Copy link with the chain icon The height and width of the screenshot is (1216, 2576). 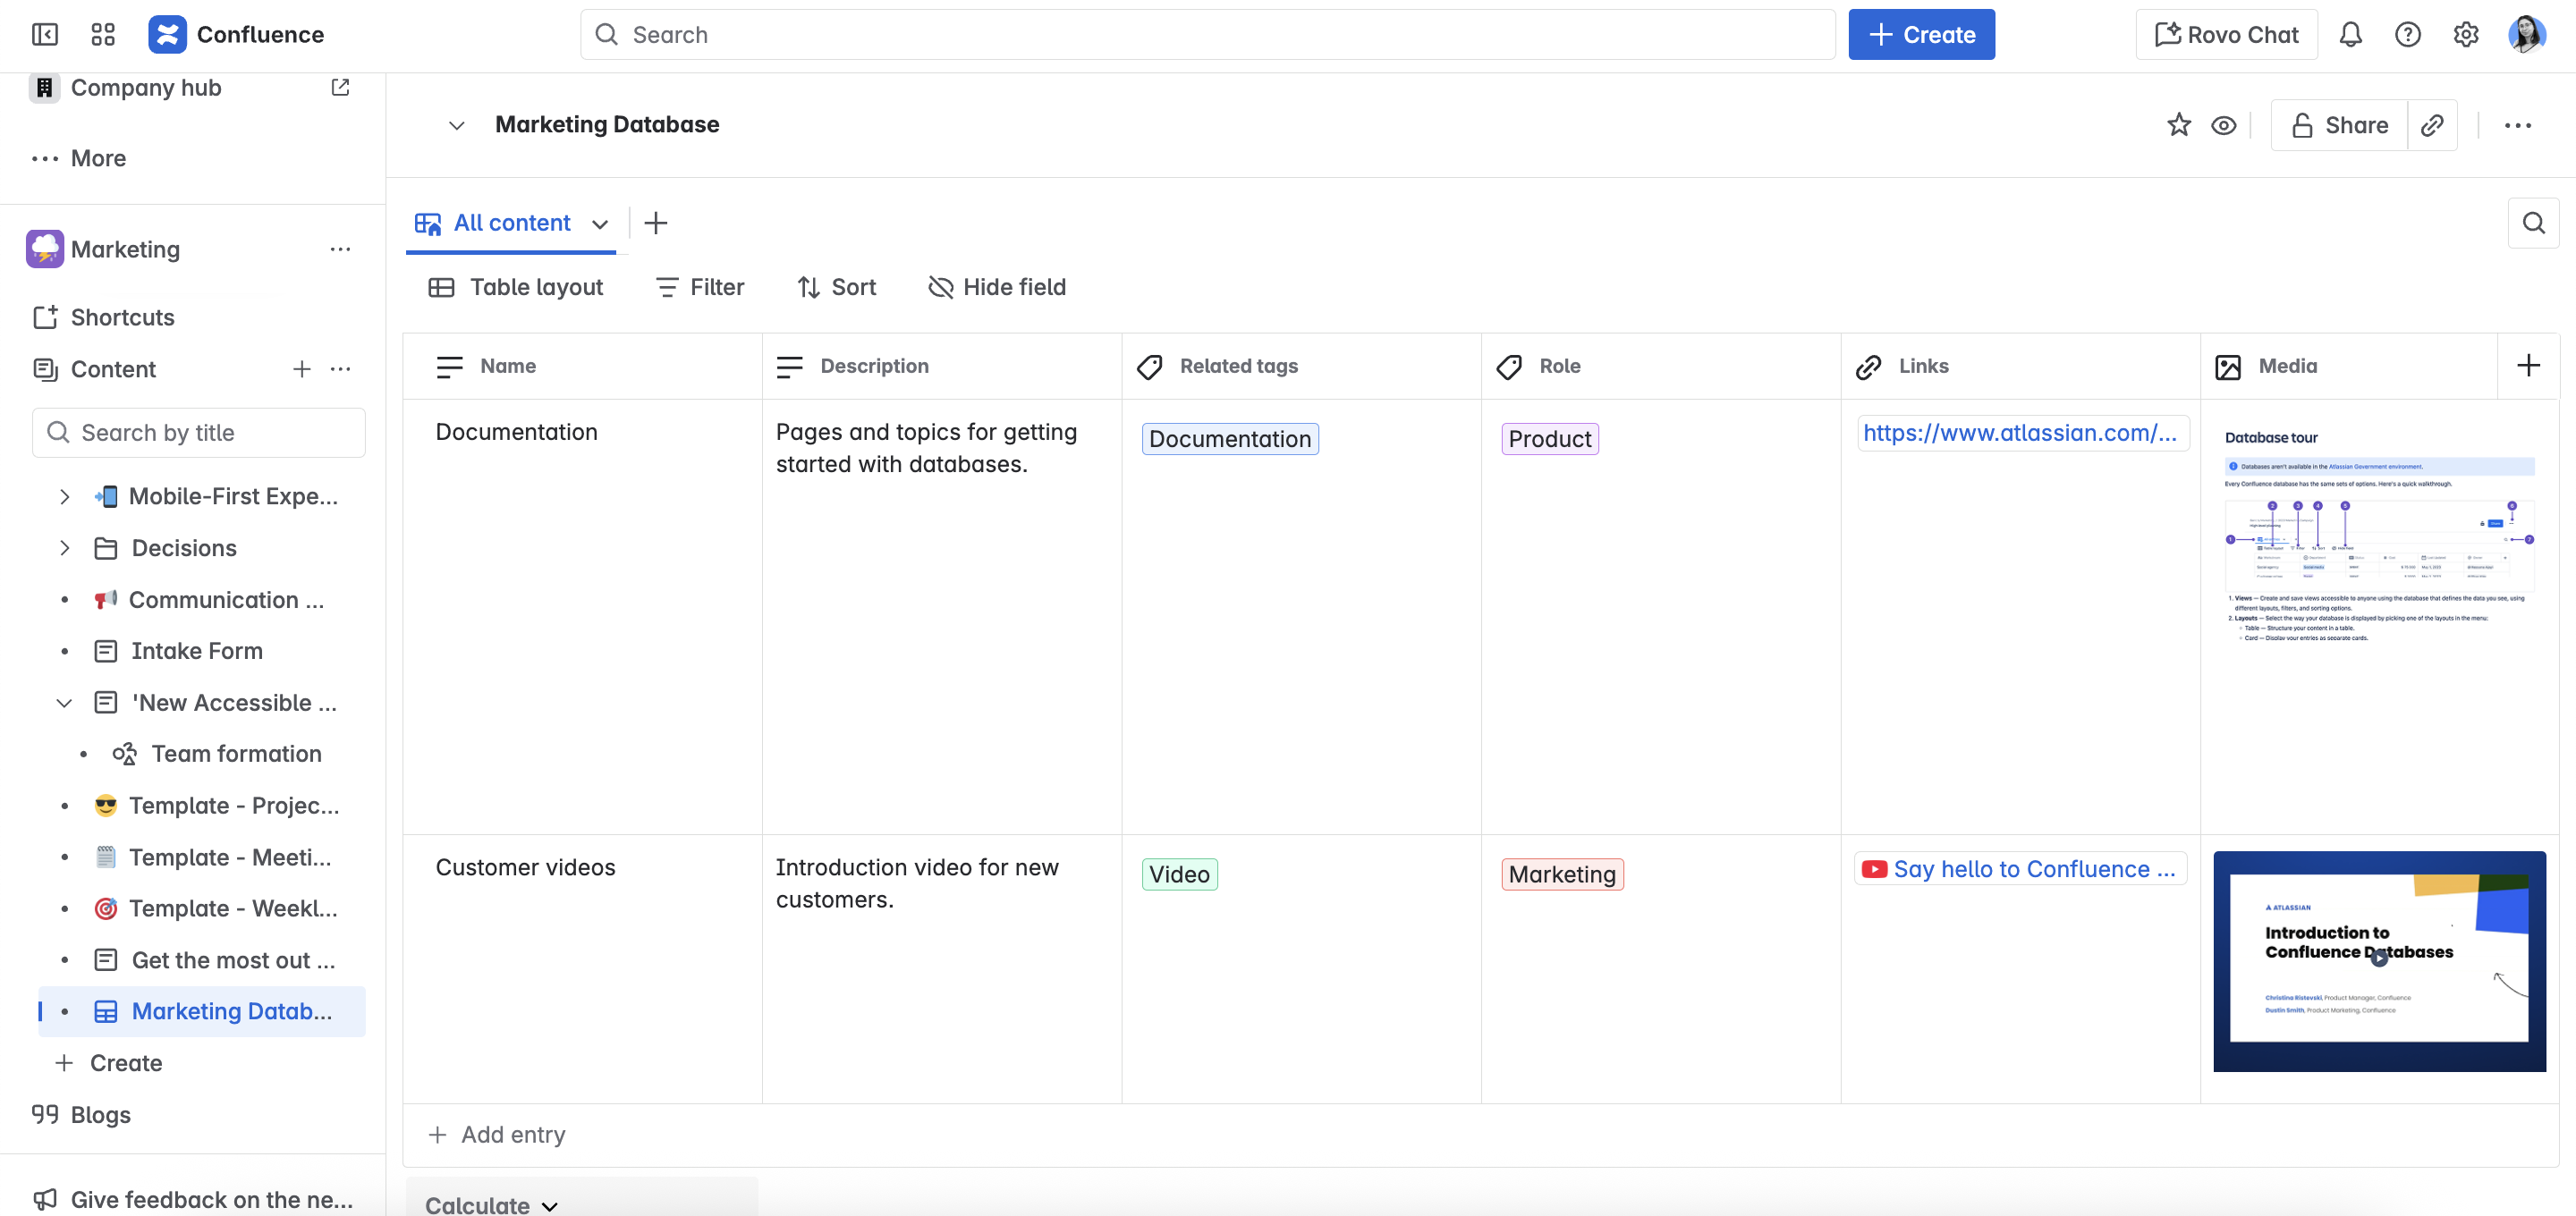pos(2432,125)
